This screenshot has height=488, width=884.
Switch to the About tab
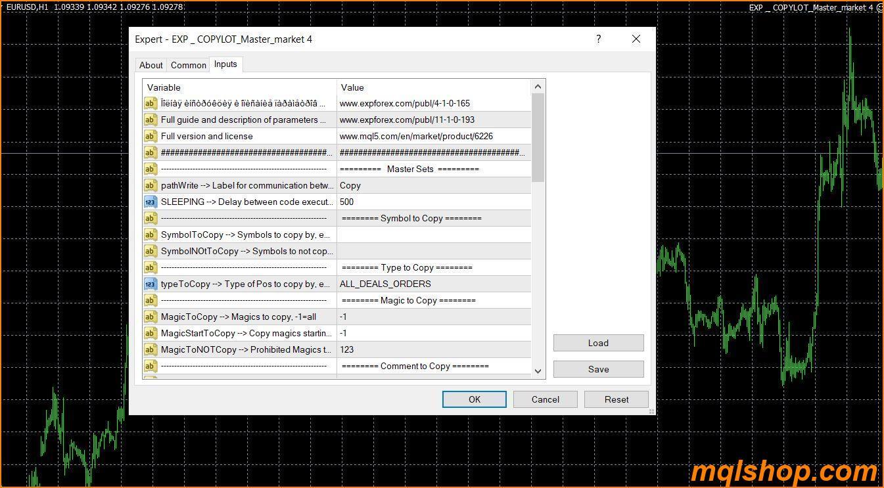151,64
